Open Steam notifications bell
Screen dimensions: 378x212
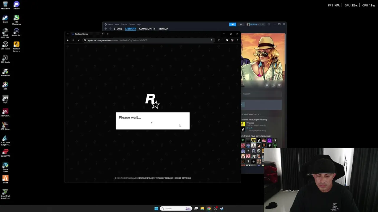click(x=241, y=24)
